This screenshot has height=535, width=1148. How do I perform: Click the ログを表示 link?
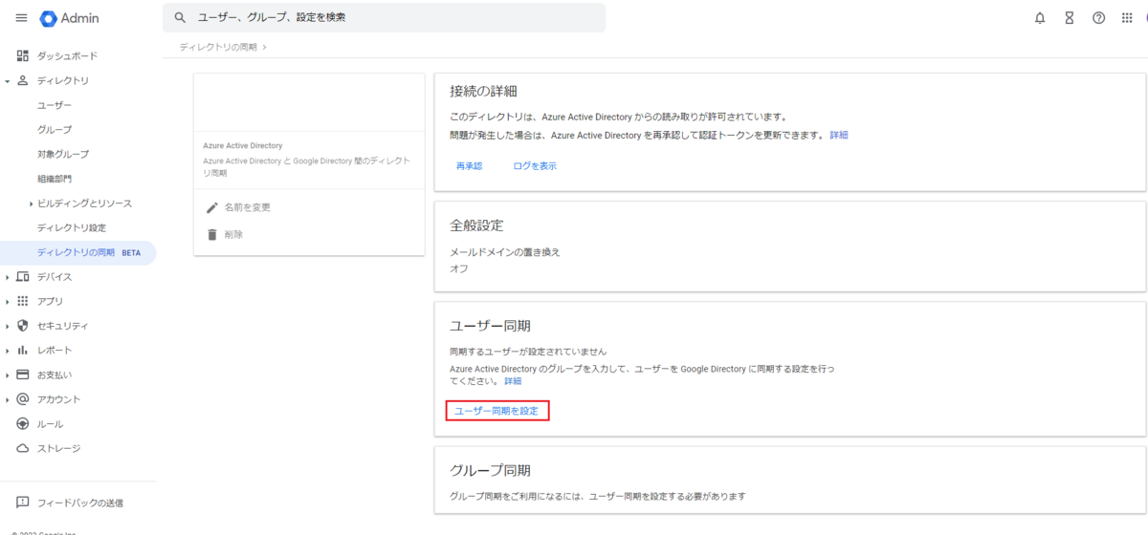click(x=535, y=166)
